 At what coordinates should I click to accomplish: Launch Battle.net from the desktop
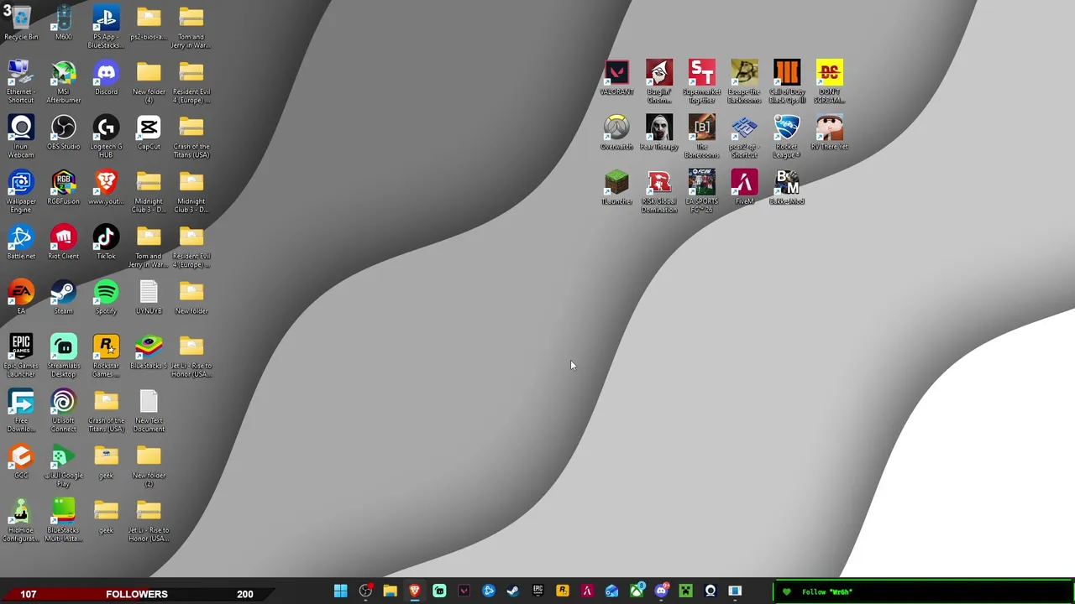21,242
